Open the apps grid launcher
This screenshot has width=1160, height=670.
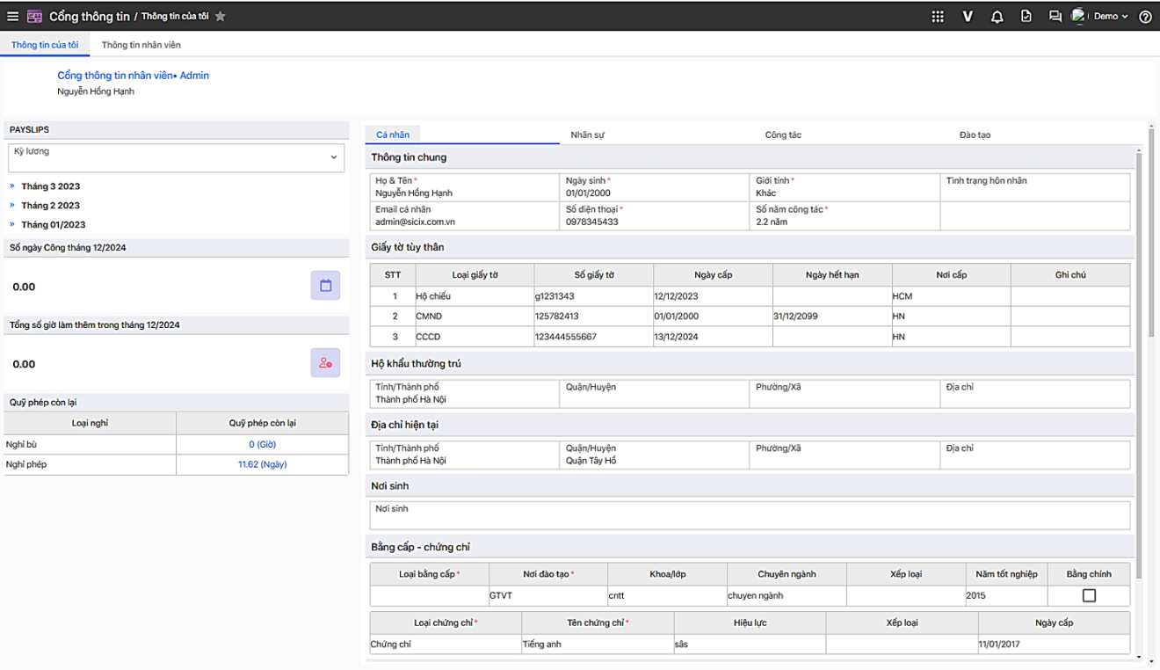tap(938, 17)
